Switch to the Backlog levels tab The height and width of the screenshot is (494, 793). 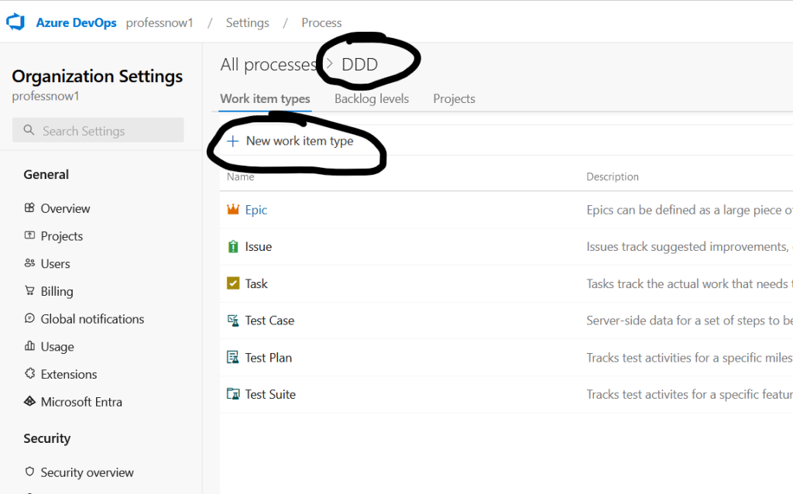pyautogui.click(x=371, y=99)
